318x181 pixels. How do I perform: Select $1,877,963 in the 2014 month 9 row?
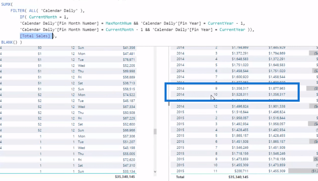tap(277, 88)
